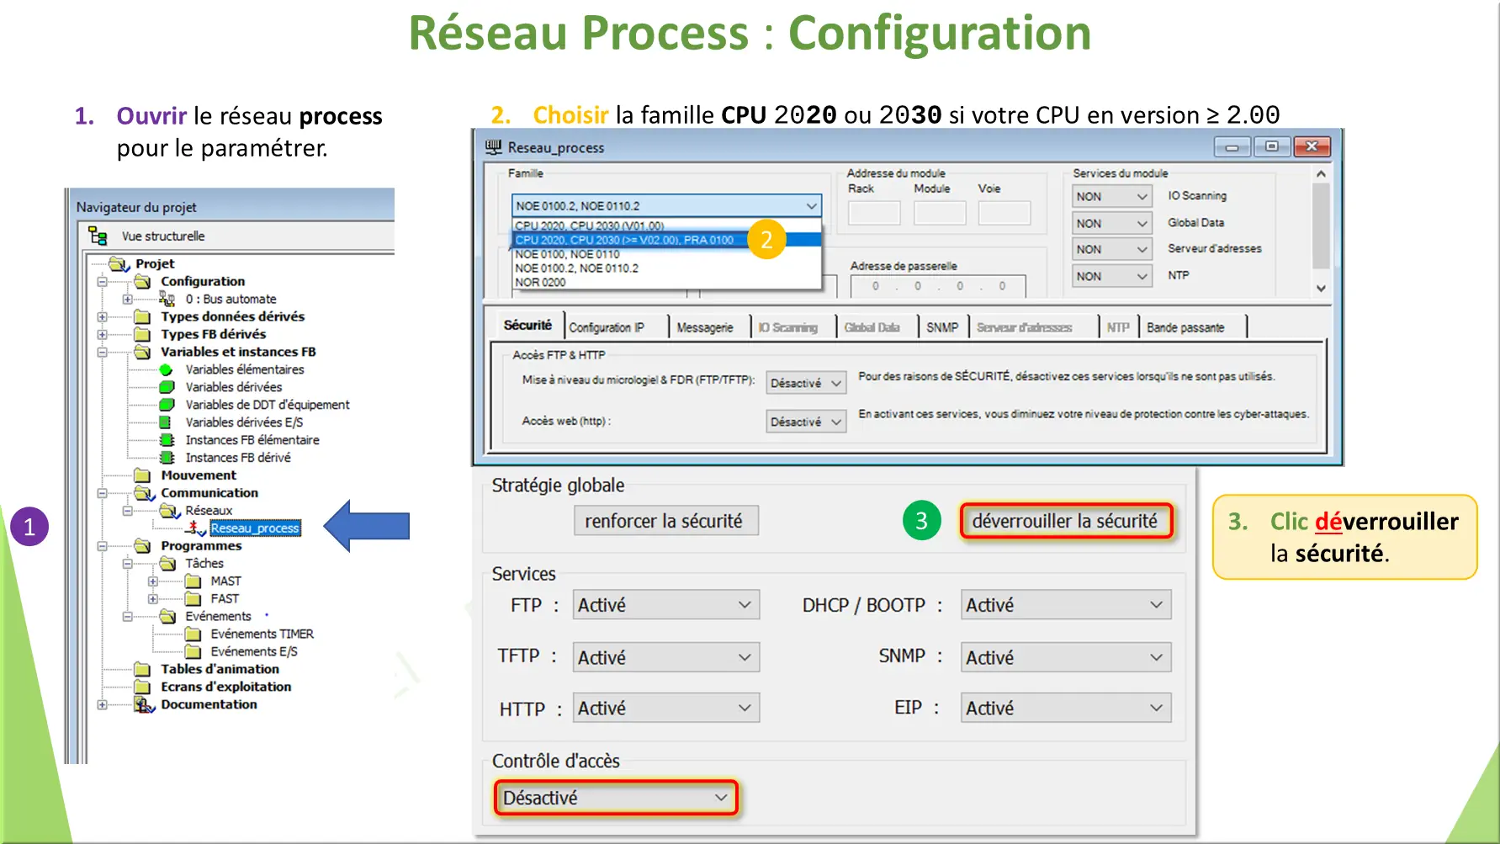Open the IO Scanning service dropdown
The height and width of the screenshot is (844, 1500).
click(x=1141, y=196)
